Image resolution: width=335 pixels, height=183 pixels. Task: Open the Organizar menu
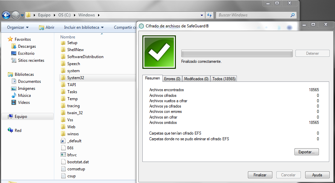point(18,27)
